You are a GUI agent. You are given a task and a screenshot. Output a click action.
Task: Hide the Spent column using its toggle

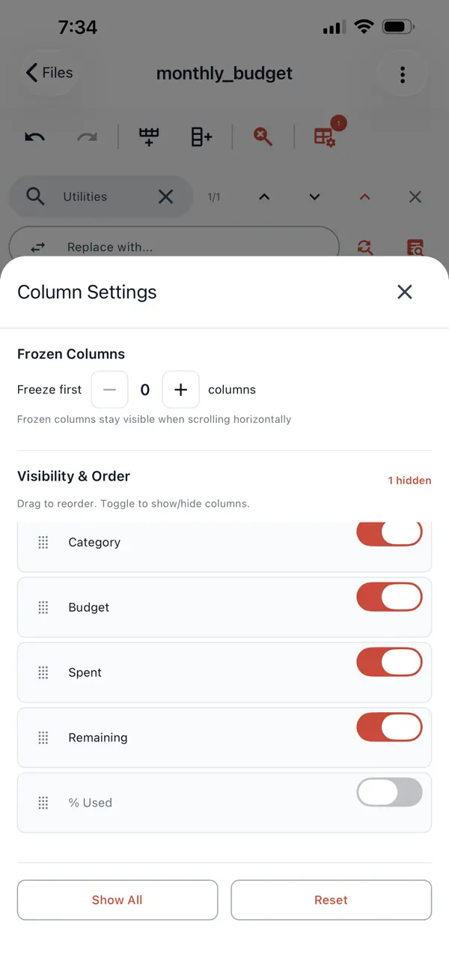[x=389, y=662]
